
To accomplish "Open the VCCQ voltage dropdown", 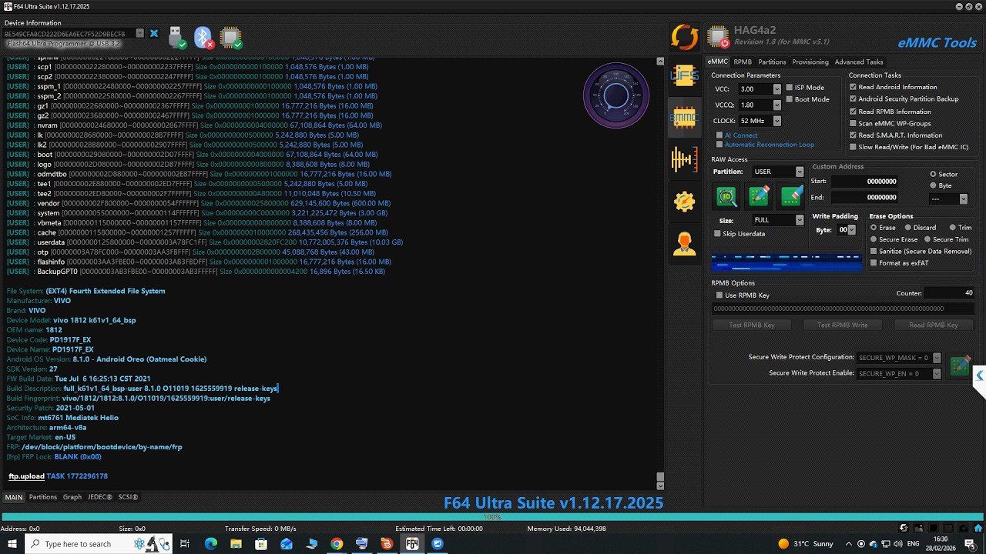I will (776, 105).
